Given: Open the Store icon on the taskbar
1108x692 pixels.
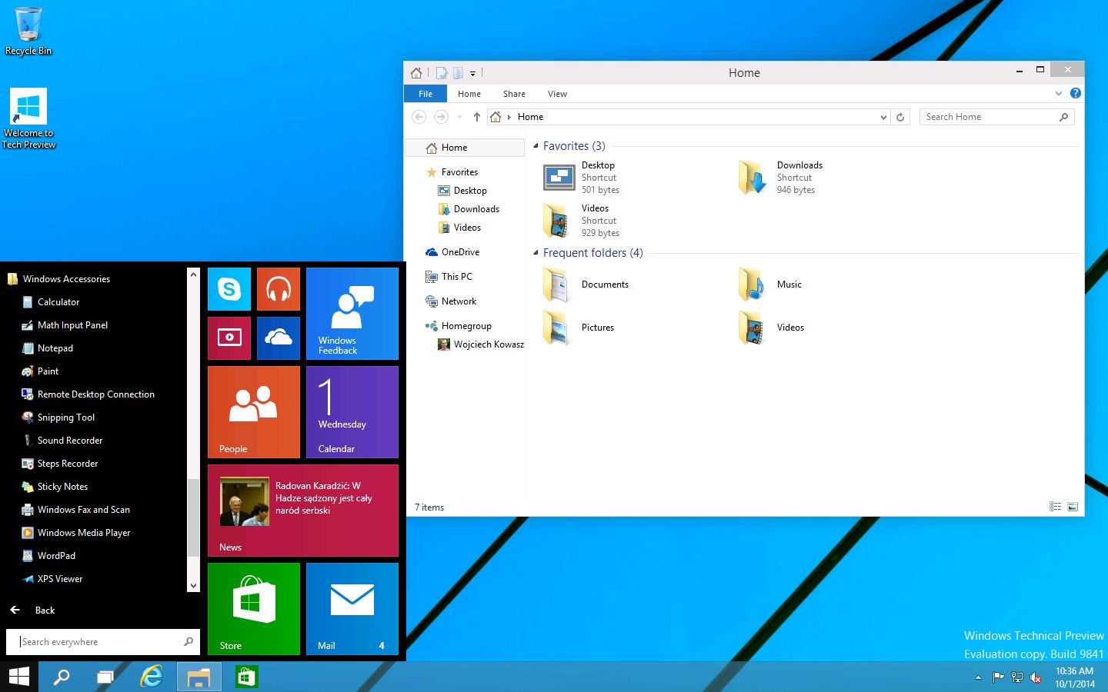Looking at the screenshot, I should (246, 677).
